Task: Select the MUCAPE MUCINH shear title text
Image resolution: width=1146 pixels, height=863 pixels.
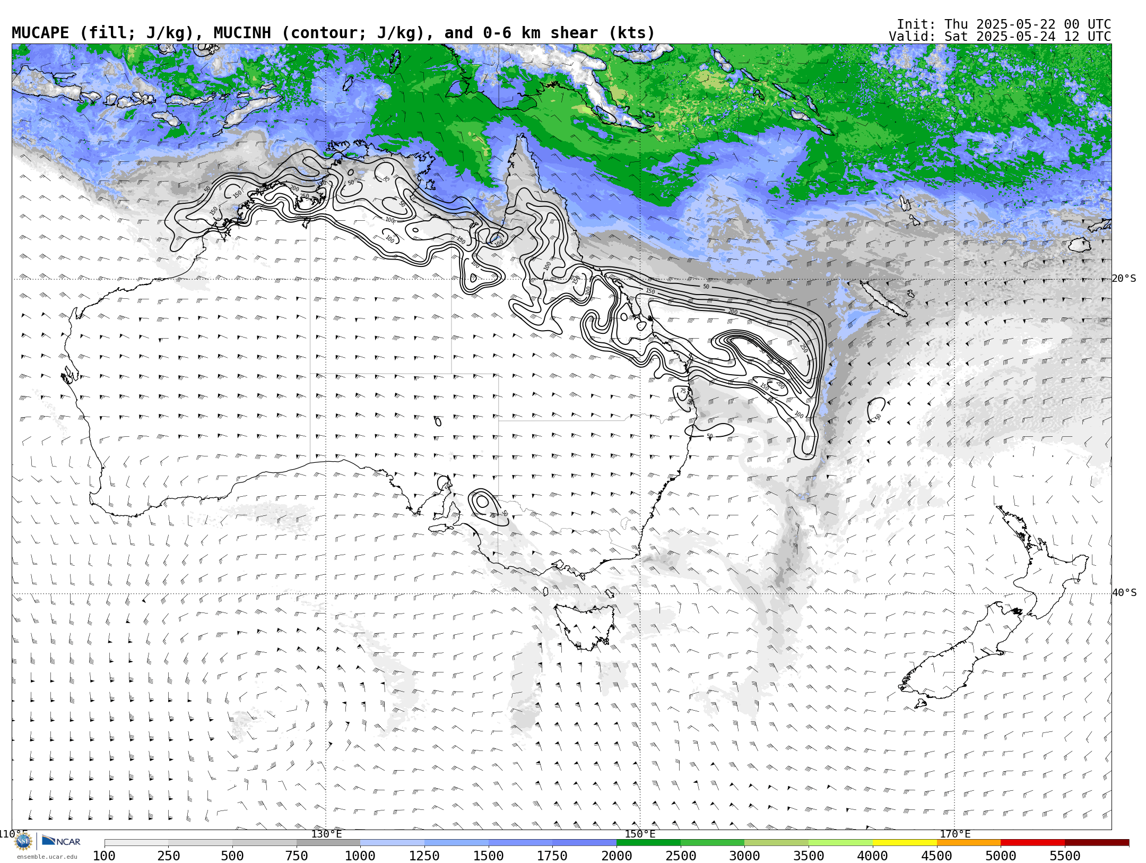Action: click(333, 33)
